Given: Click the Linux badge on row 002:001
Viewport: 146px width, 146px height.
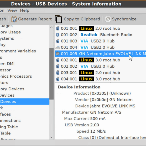Looking at the screenshot, I should click(x=86, y=60).
